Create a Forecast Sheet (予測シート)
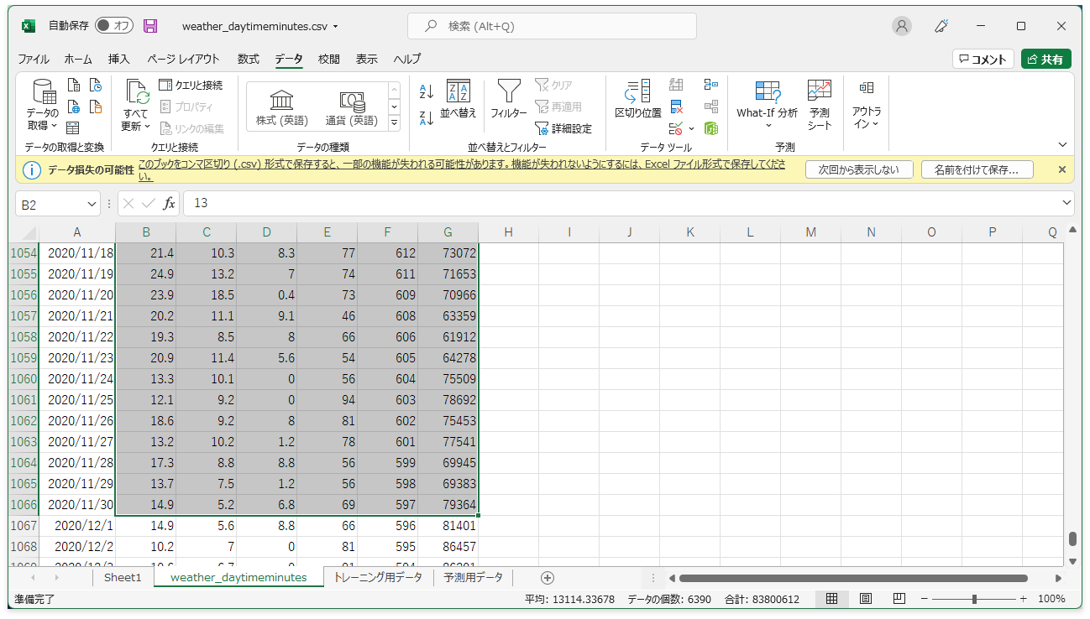 point(820,105)
